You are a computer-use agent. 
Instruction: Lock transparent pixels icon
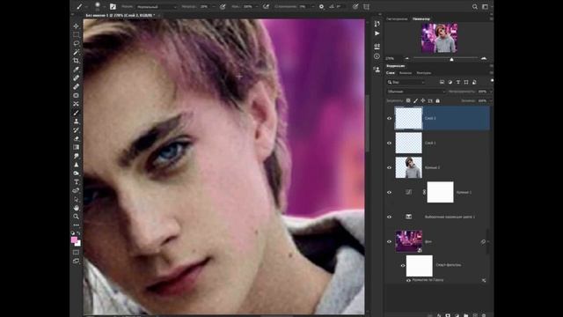(x=408, y=101)
